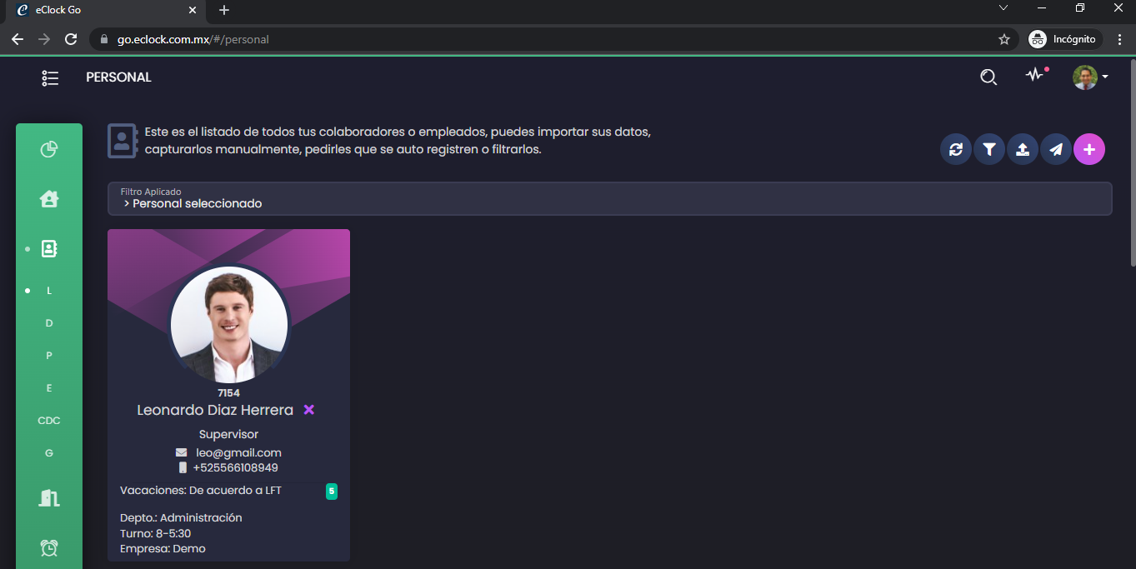The width and height of the screenshot is (1136, 569).
Task: Open the alarm clock sidebar icon
Action: (49, 547)
